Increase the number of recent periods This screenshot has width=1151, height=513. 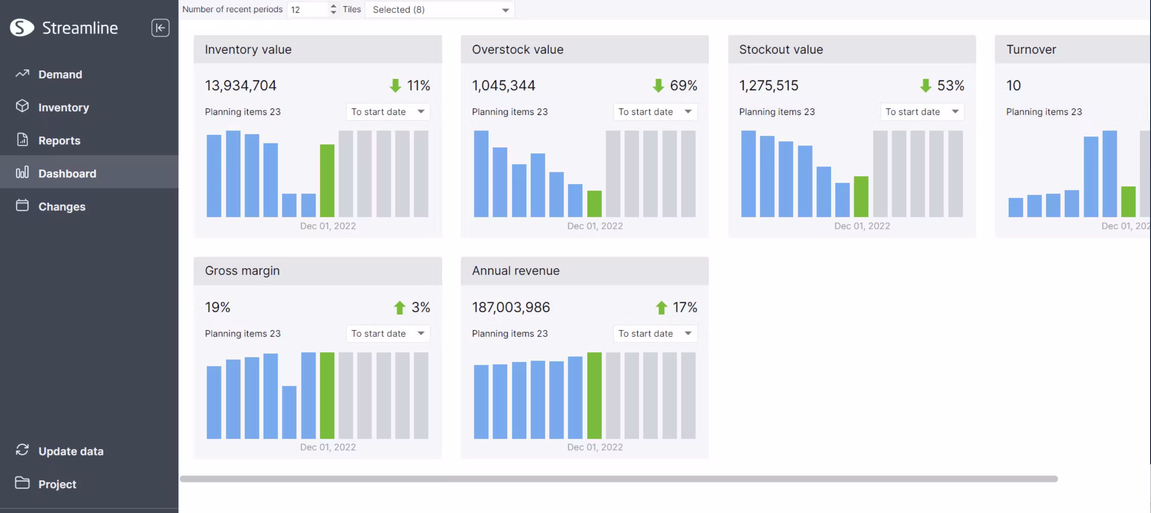(333, 6)
